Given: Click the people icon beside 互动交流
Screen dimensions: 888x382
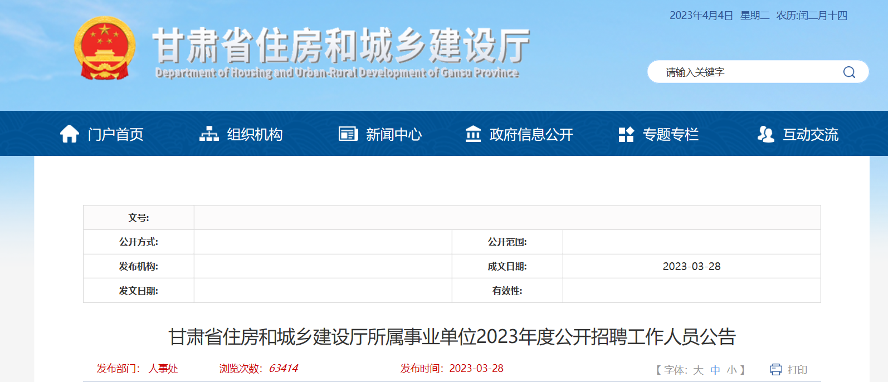Looking at the screenshot, I should point(766,134).
